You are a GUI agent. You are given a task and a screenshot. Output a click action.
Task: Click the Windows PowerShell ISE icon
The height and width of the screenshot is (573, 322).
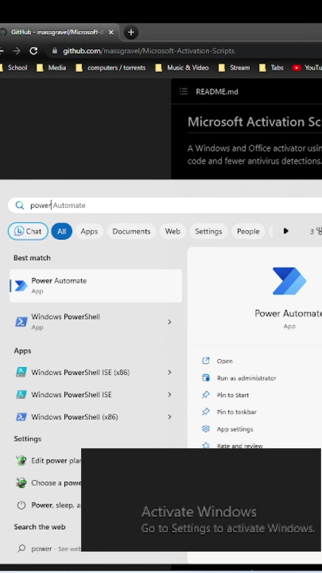(21, 395)
